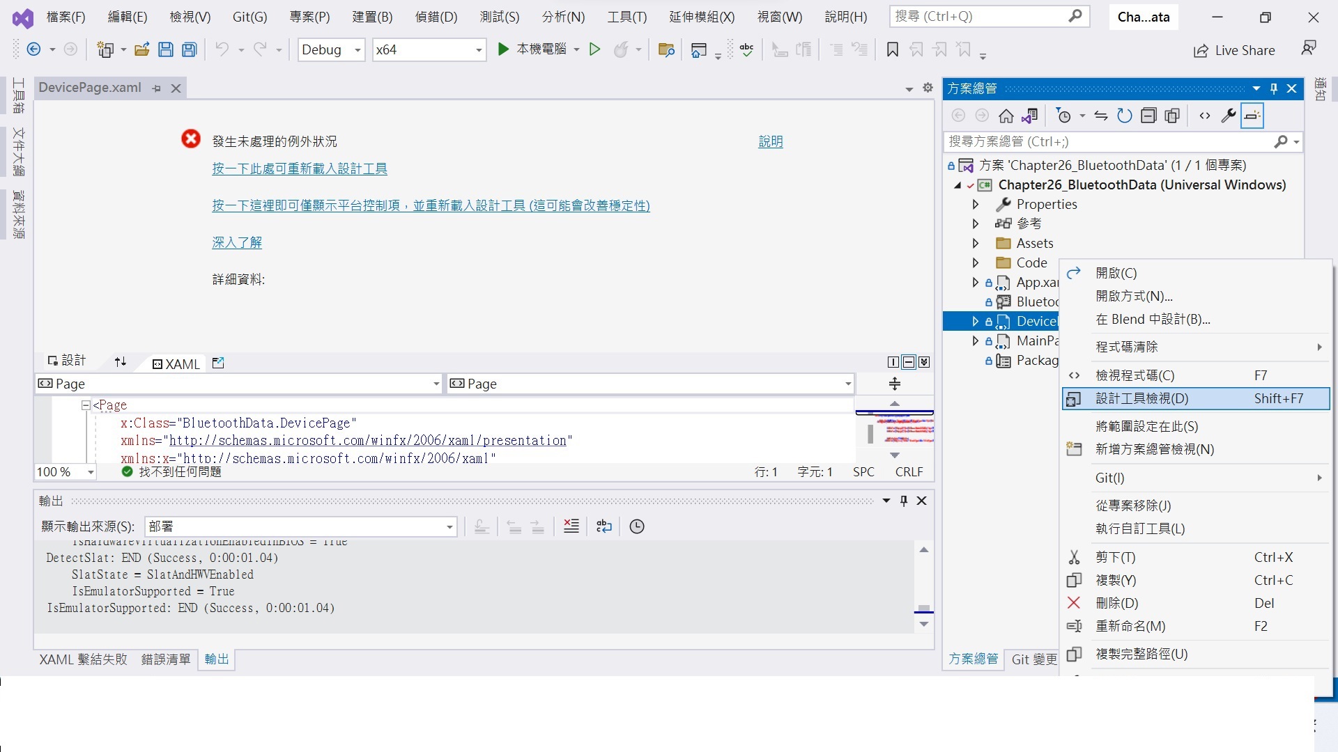
Task: Select the View Code icon in Solution Explorer toolbar
Action: (x=1205, y=116)
